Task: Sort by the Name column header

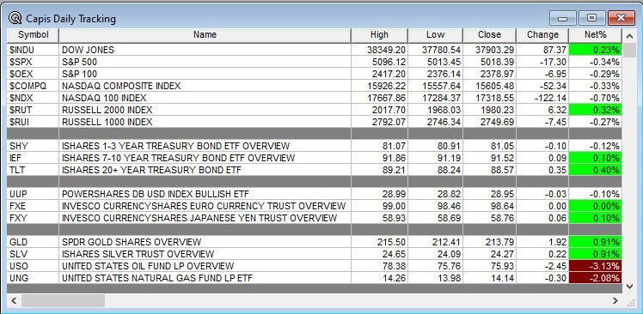Action: click(205, 35)
